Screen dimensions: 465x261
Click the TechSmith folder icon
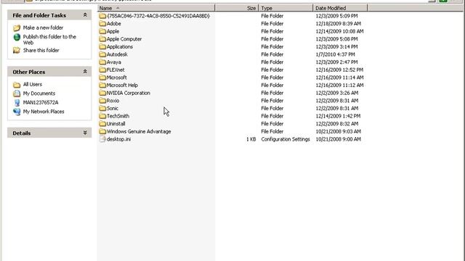pyautogui.click(x=102, y=116)
